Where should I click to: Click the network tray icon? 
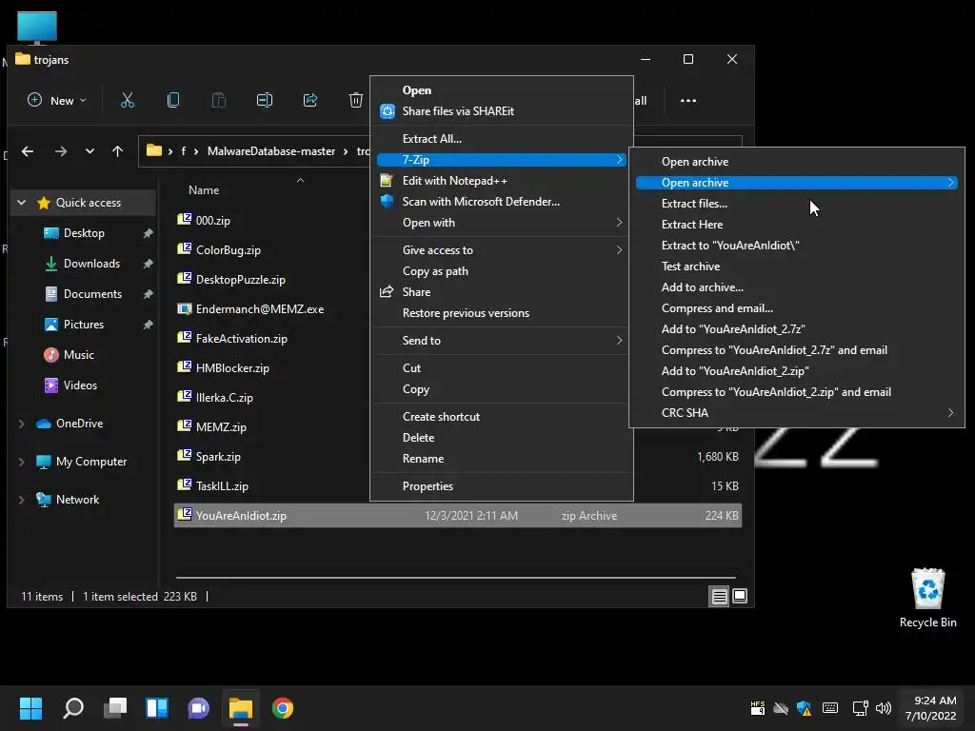click(x=860, y=708)
